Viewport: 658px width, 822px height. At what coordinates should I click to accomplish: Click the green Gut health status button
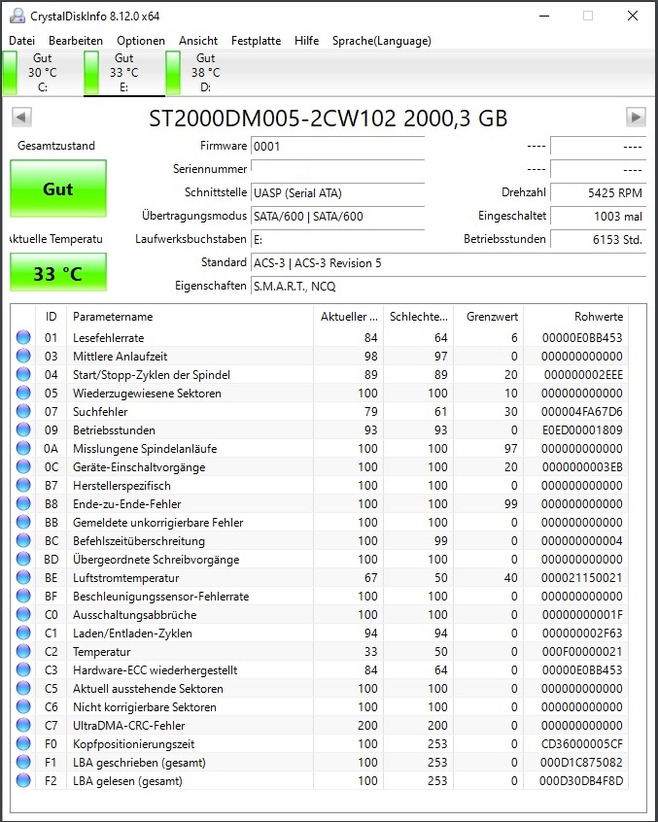pos(58,188)
